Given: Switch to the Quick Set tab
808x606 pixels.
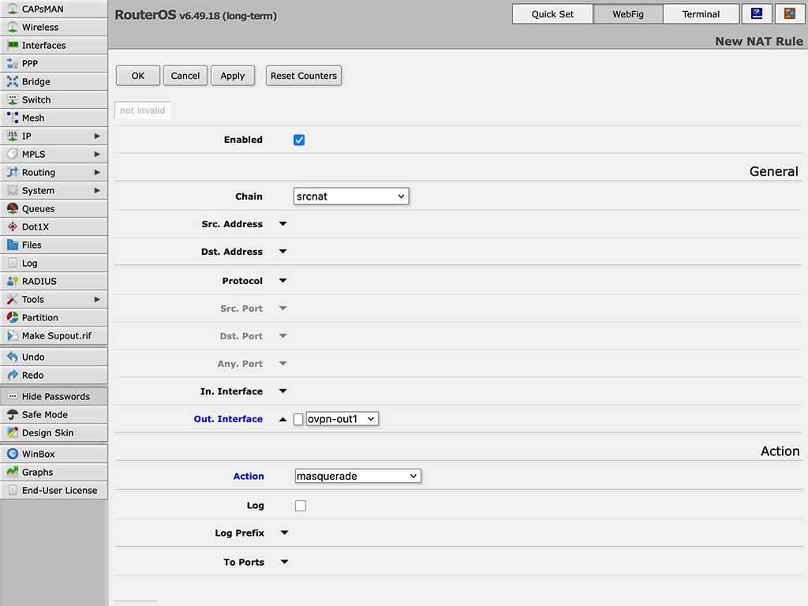Looking at the screenshot, I should [x=552, y=14].
